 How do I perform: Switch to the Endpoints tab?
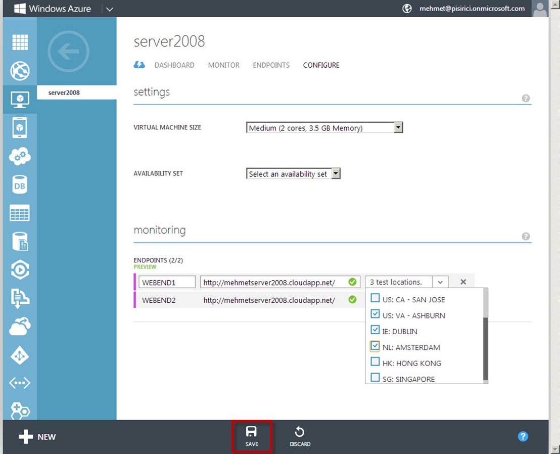point(271,65)
